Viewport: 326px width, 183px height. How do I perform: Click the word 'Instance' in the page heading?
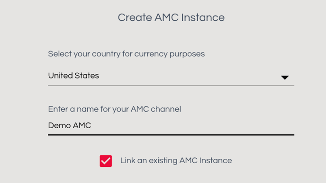(x=203, y=17)
